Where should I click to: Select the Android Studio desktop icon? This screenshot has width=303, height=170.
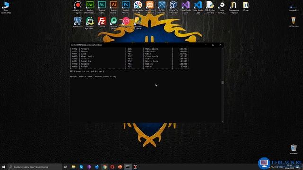coord(114,23)
